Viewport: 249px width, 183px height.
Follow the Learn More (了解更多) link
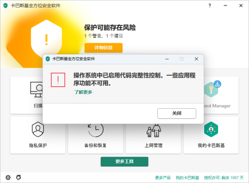83,92
